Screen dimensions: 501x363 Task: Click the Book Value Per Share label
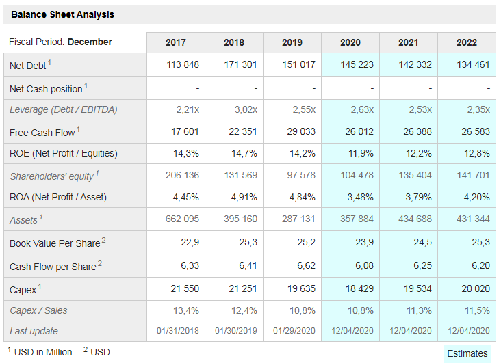(x=55, y=243)
